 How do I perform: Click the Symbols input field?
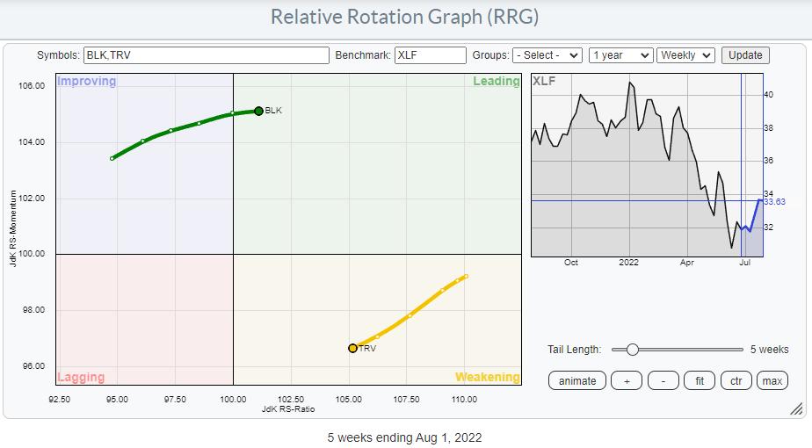pos(206,54)
